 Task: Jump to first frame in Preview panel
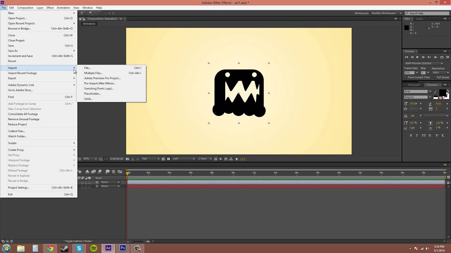coord(406,57)
